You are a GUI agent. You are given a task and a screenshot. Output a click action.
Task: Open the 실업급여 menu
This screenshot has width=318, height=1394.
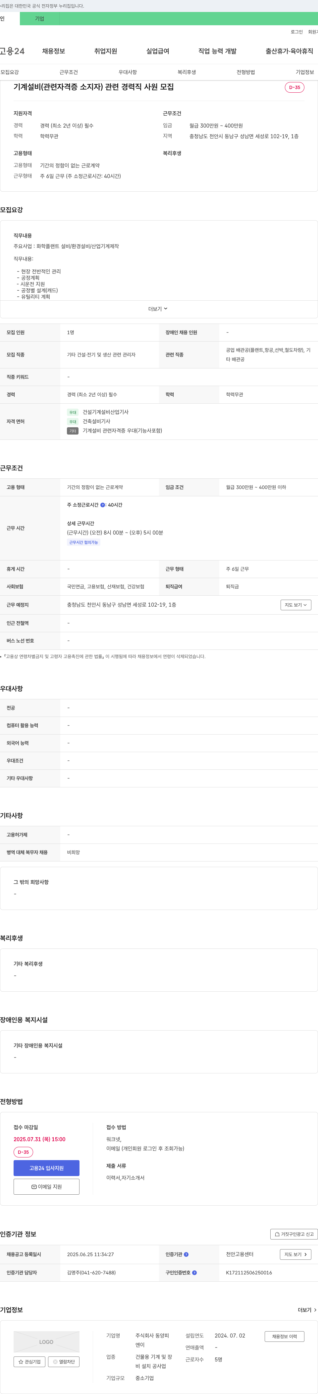[158, 51]
